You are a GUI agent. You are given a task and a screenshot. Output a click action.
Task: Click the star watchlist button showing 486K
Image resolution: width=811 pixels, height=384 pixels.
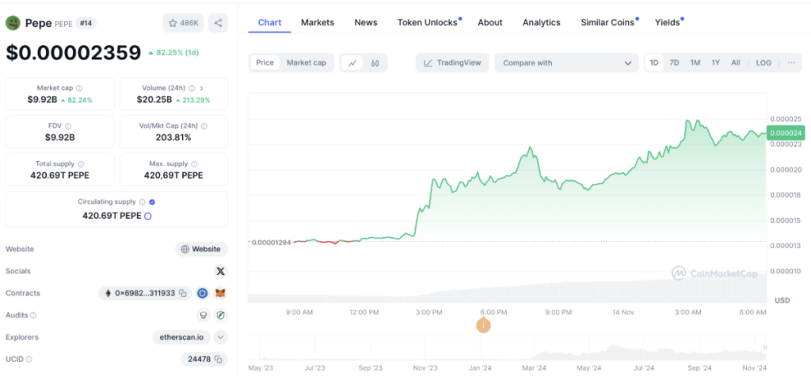183,23
